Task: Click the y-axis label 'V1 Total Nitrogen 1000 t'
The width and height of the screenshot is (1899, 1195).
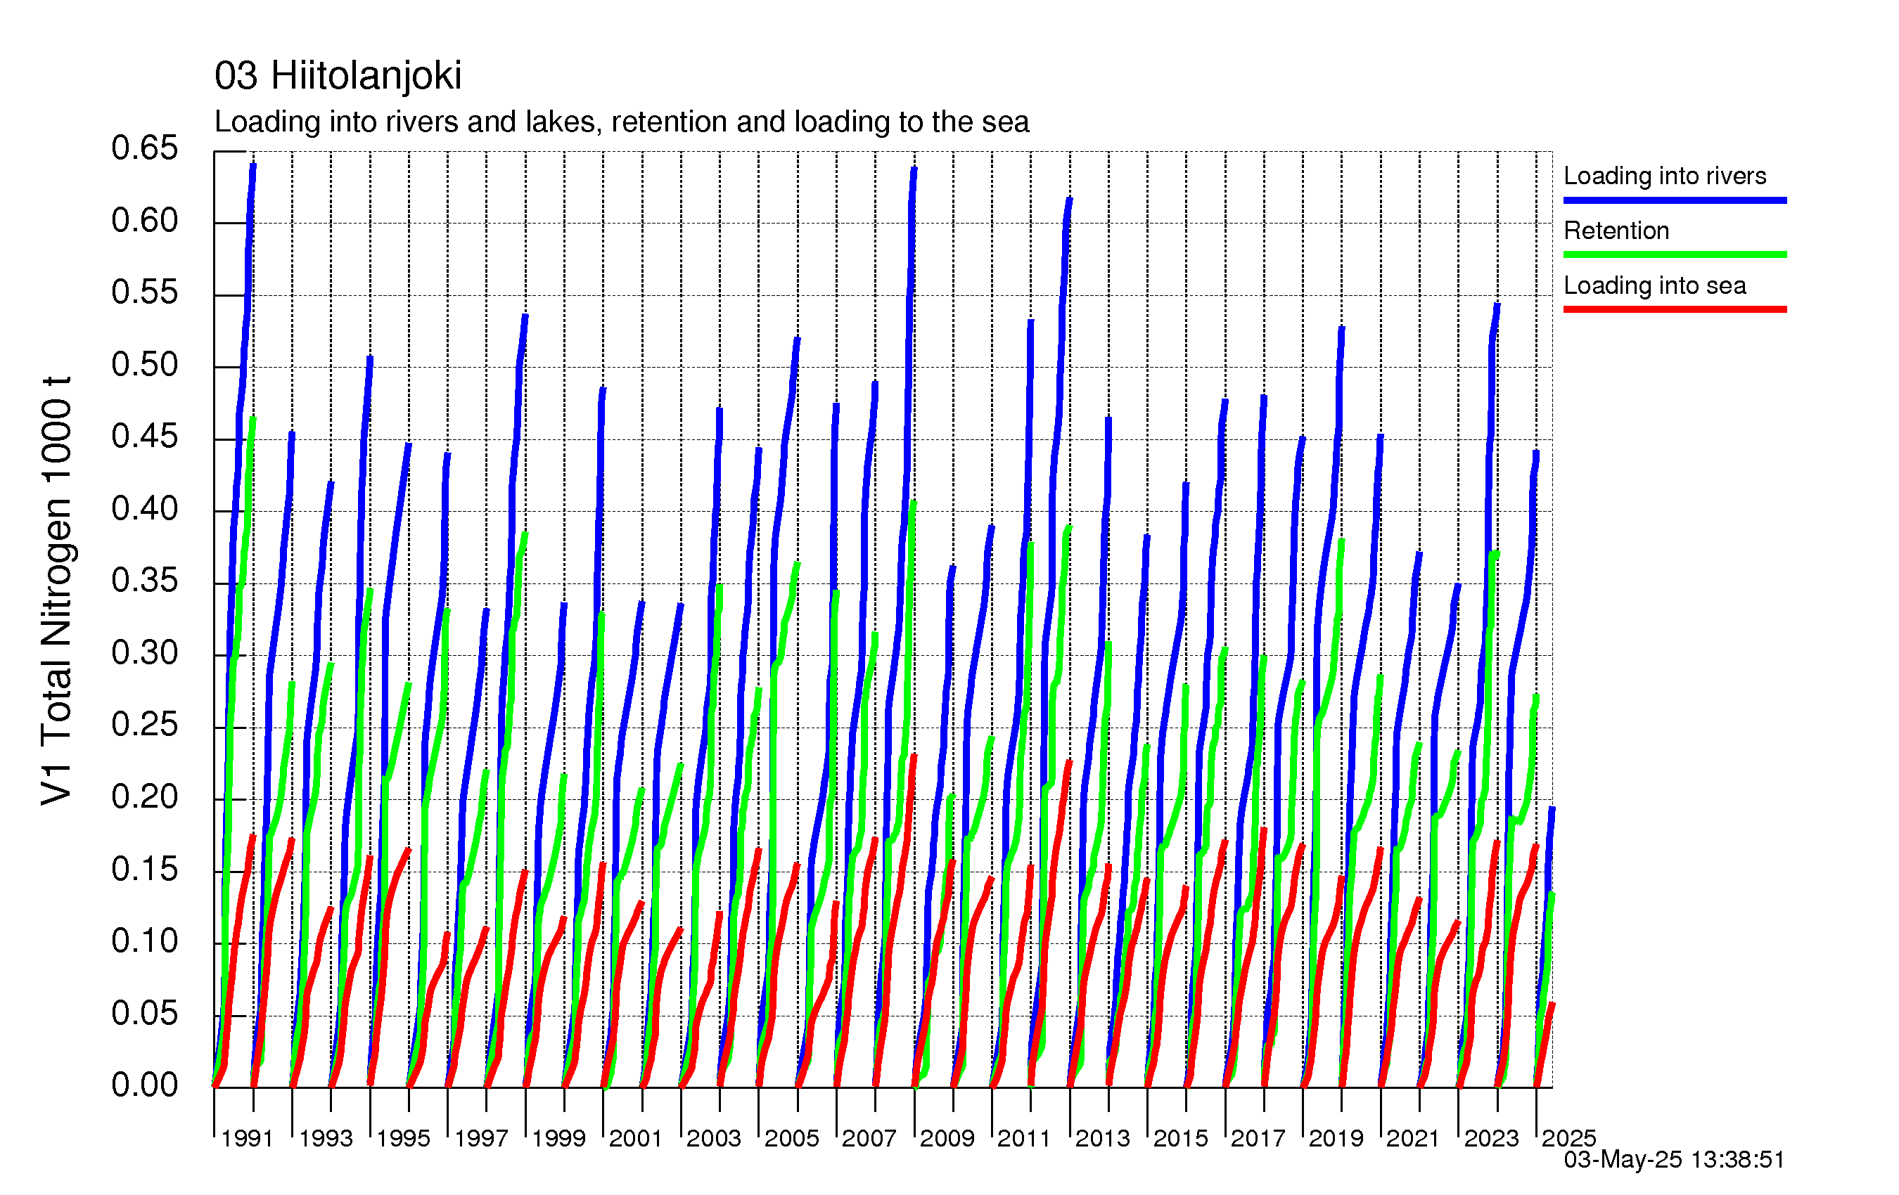Action: coord(57,591)
